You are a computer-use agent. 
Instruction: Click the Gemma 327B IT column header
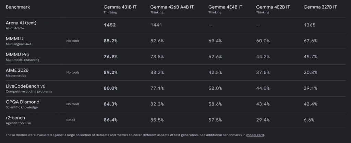[319, 7]
